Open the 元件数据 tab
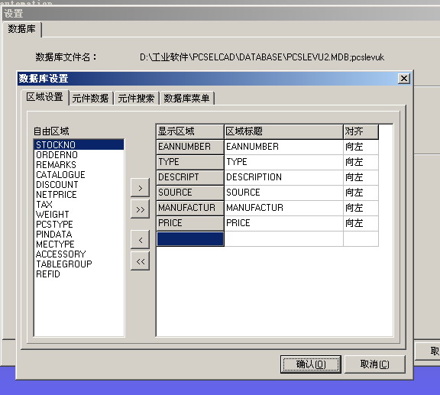This screenshot has height=395, width=440. pyautogui.click(x=90, y=99)
